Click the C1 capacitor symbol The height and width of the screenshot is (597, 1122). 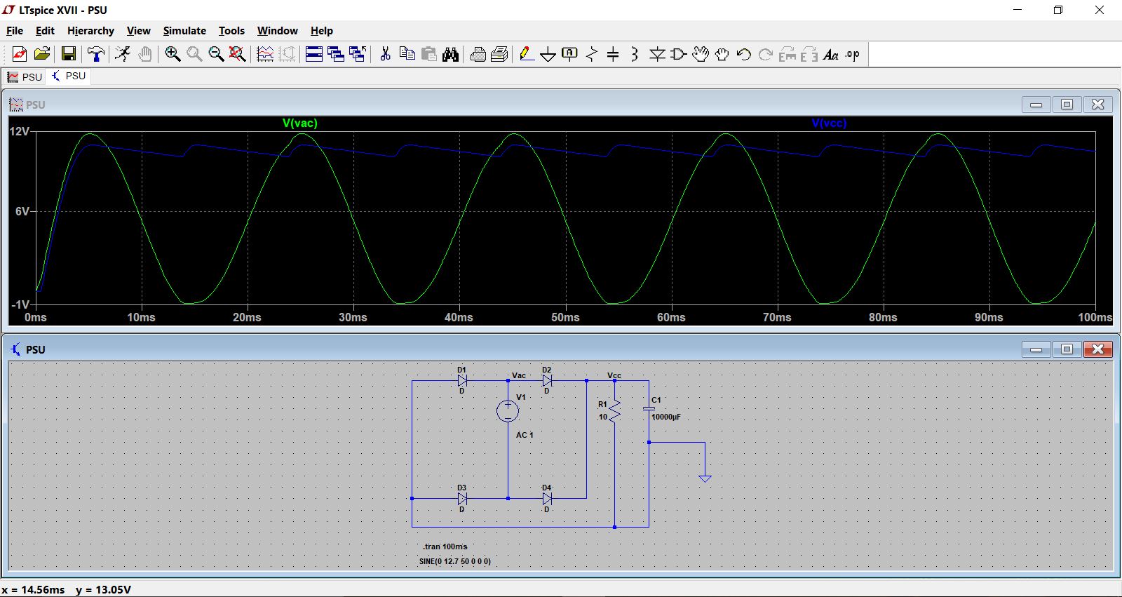coord(649,408)
